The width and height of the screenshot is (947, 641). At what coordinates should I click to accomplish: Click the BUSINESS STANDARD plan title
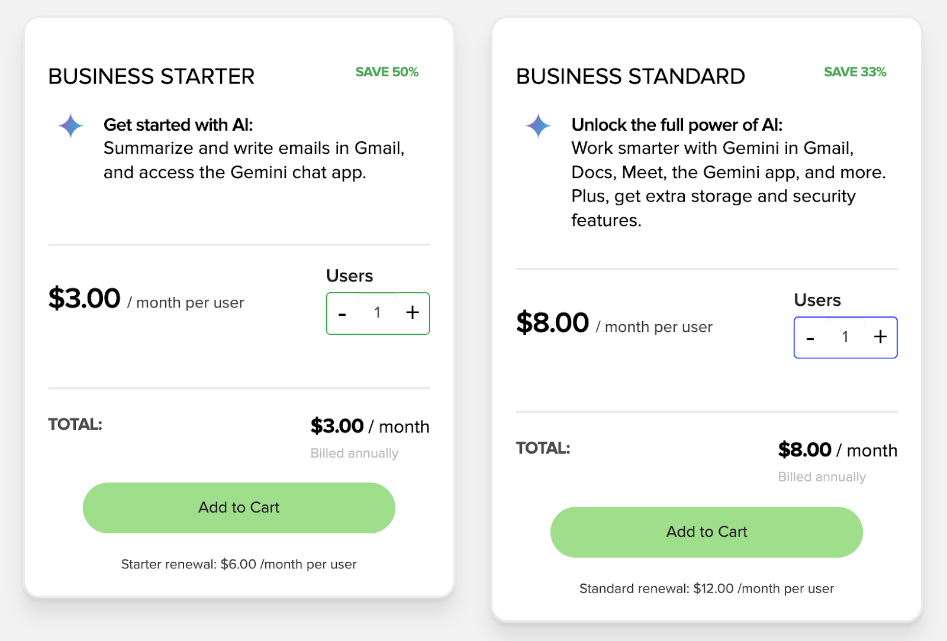[630, 77]
